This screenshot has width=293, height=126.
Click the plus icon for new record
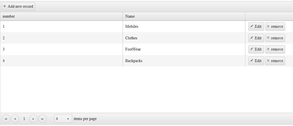[5, 6]
